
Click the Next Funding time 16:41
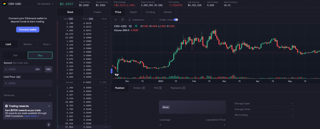point(227,5)
